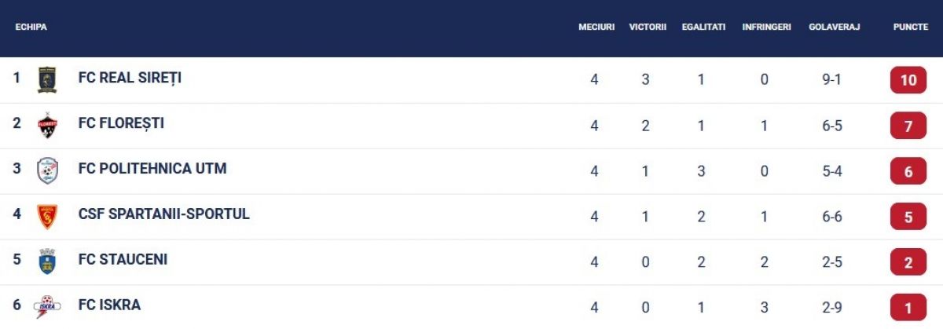This screenshot has width=943, height=329.
Task: Click the Puncte column header
Action: [910, 27]
